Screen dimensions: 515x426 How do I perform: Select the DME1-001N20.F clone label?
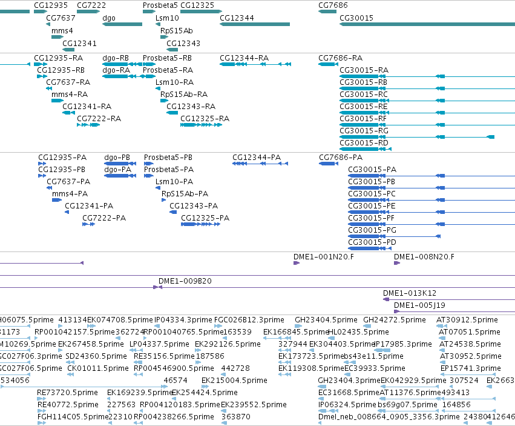click(324, 257)
